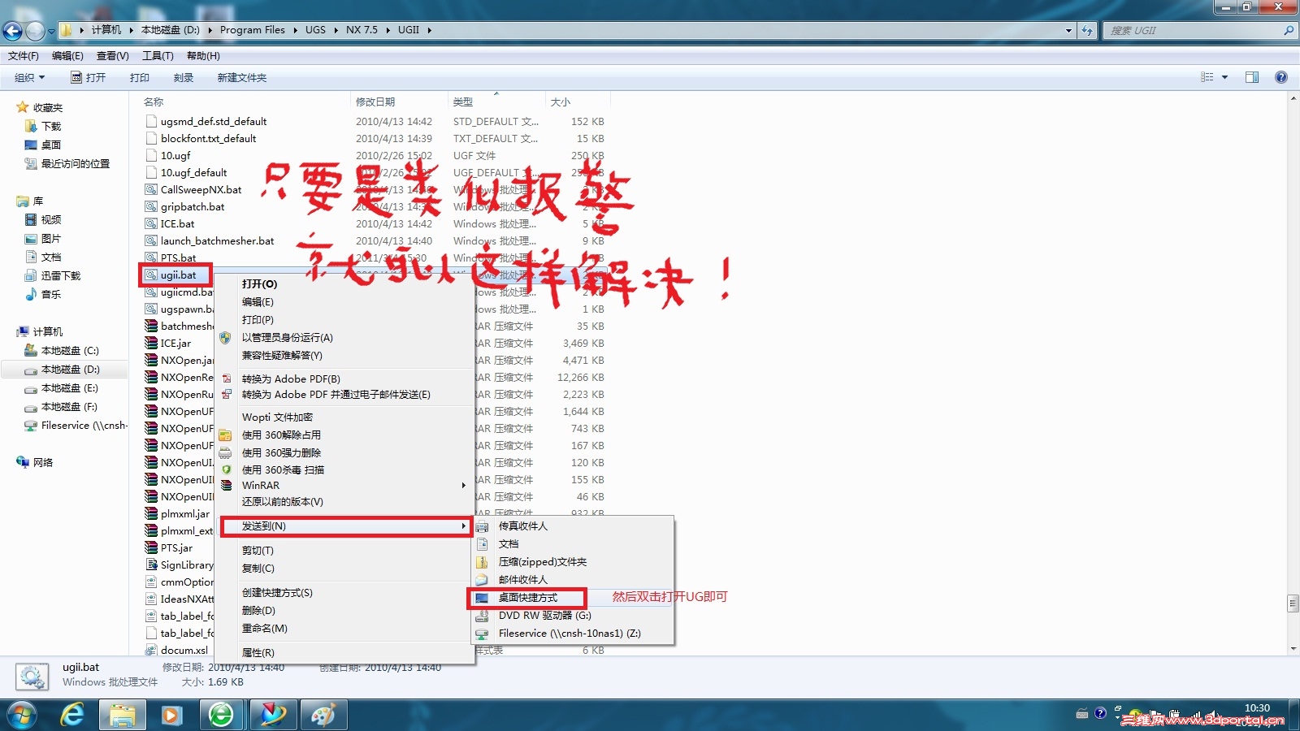Image resolution: width=1300 pixels, height=731 pixels.
Task: Click the ICE.jar archive icon
Action: tap(150, 344)
